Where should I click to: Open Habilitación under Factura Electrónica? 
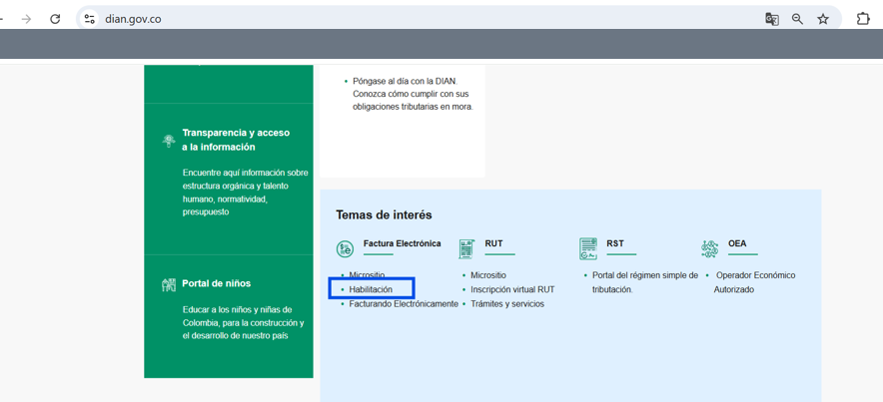(371, 289)
